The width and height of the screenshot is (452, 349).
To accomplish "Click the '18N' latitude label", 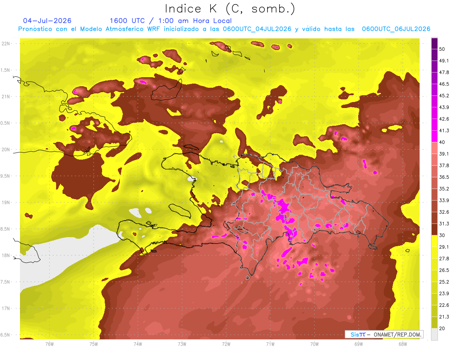I will (x=6, y=255).
